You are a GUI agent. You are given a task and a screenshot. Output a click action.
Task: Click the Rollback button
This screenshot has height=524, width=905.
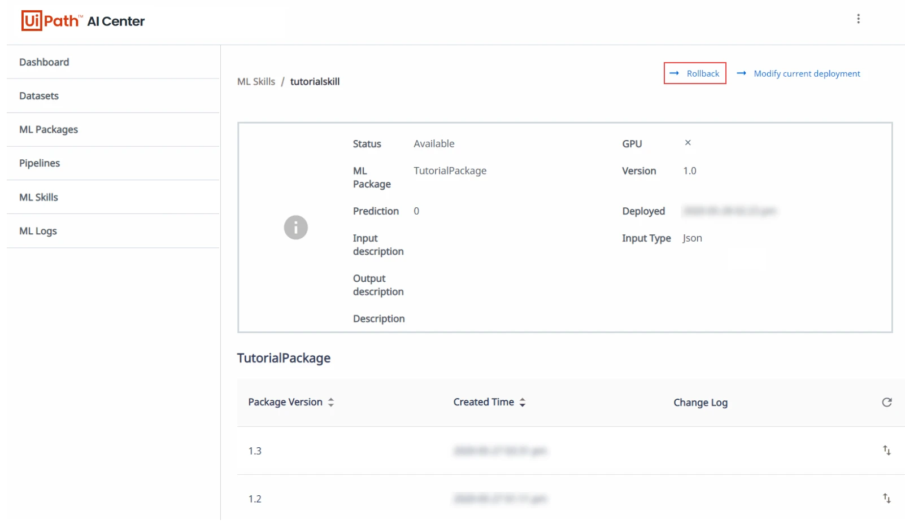coord(695,73)
